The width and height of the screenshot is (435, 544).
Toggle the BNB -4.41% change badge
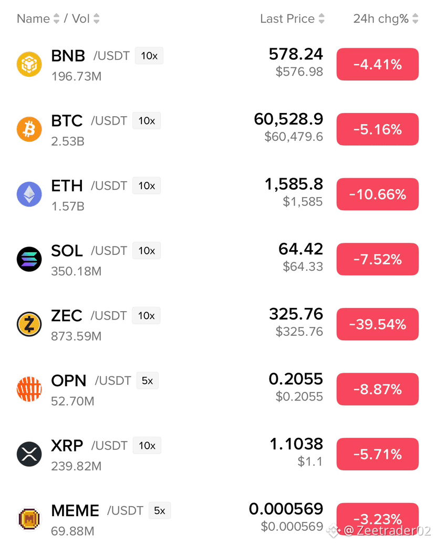[x=377, y=64]
